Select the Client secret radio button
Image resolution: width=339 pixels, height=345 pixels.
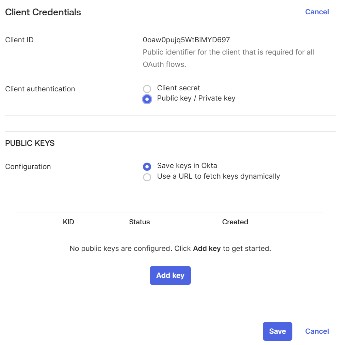pyautogui.click(x=147, y=89)
